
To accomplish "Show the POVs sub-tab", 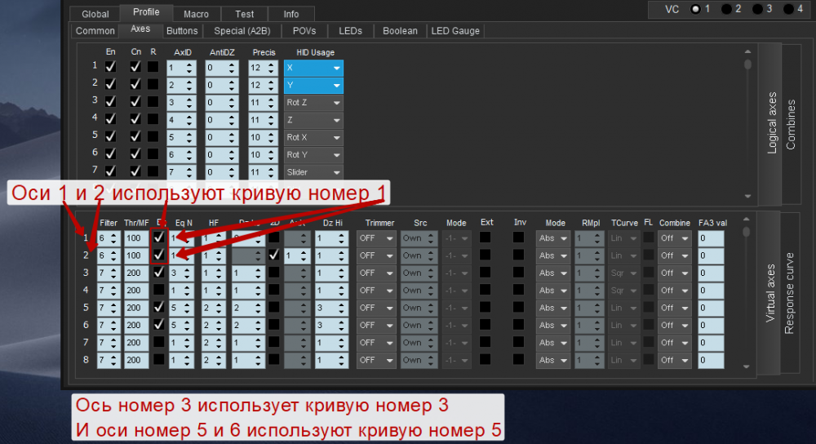I will [x=304, y=31].
